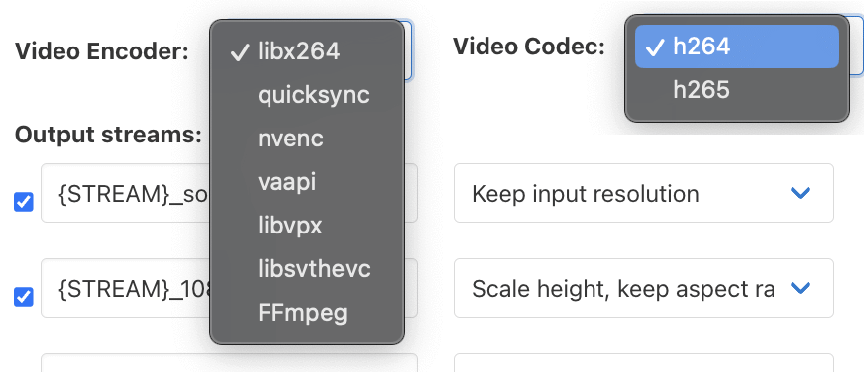Click the checkmark next to h264
The height and width of the screenshot is (372, 864).
(x=654, y=47)
